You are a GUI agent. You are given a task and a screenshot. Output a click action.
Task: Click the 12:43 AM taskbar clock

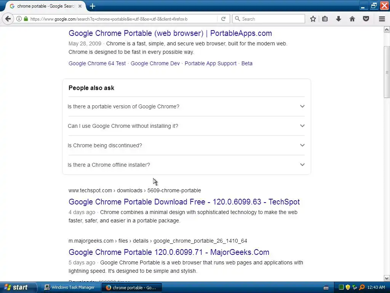click(x=376, y=287)
